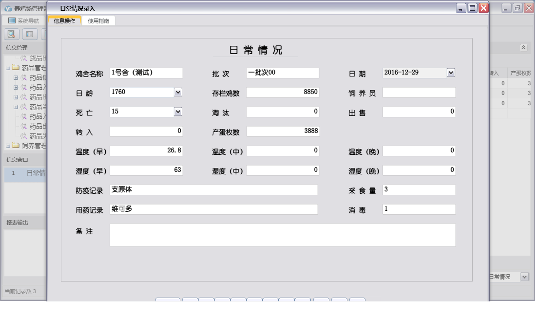Click the 系统导航 navigation icon
The height and width of the screenshot is (319, 535).
click(x=11, y=21)
